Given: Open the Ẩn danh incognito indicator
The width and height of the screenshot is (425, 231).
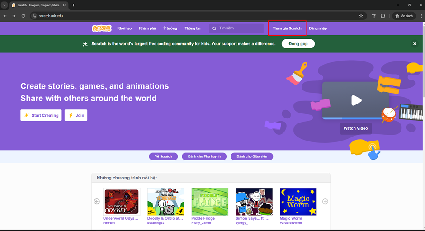Looking at the screenshot, I should tap(404, 16).
